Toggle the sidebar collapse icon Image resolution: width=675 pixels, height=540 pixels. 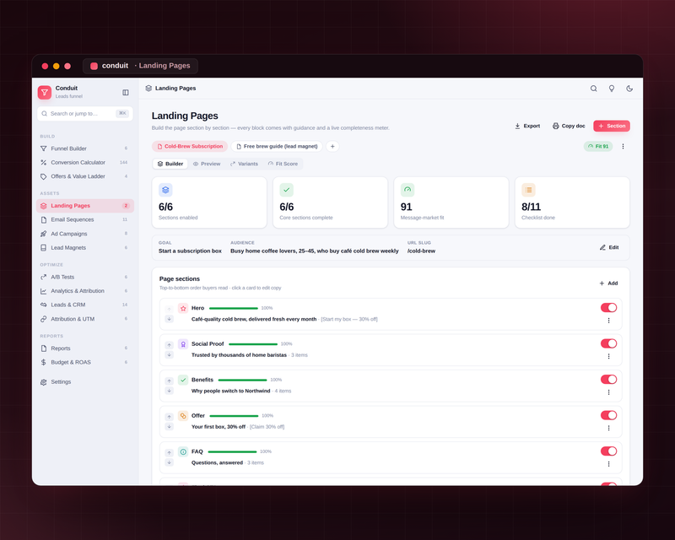tap(125, 93)
